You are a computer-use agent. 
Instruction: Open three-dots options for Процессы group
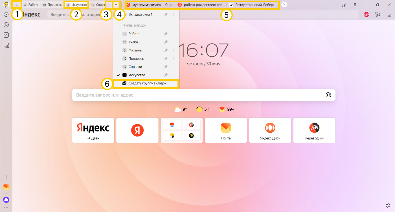(173, 59)
